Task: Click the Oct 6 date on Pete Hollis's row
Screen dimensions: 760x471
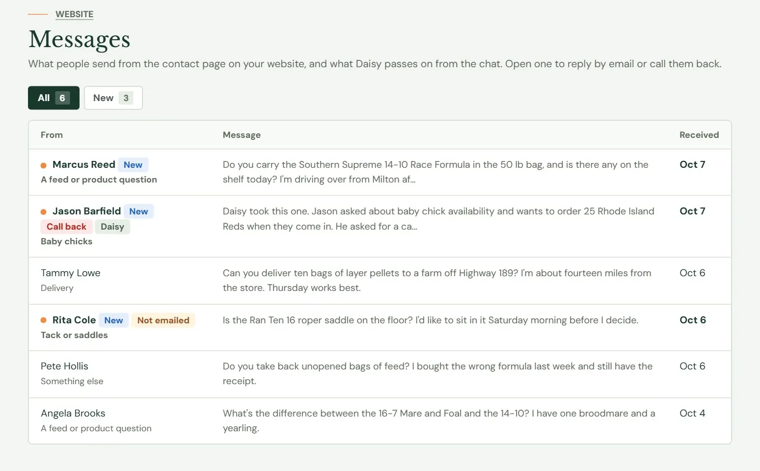Action: click(x=692, y=366)
